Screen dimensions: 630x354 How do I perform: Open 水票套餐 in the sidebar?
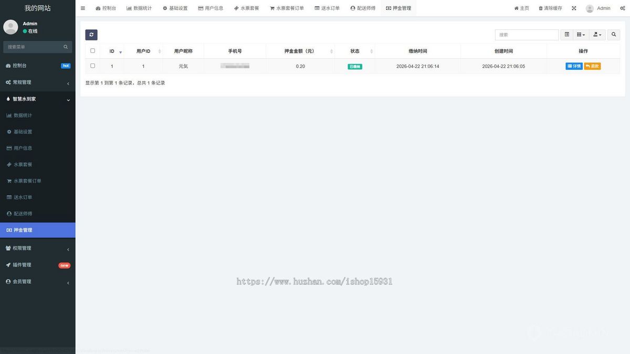[38, 164]
